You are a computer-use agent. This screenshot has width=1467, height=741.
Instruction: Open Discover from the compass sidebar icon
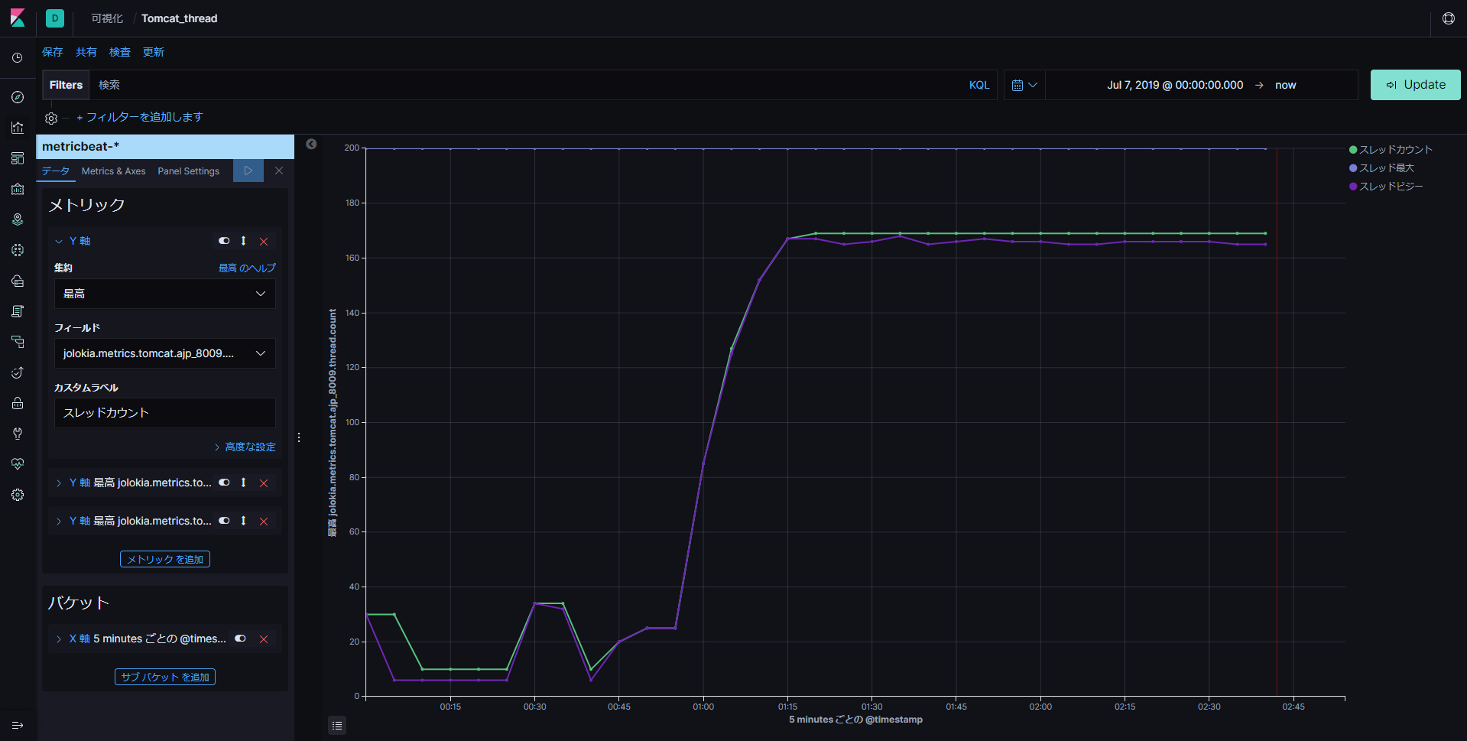18,97
